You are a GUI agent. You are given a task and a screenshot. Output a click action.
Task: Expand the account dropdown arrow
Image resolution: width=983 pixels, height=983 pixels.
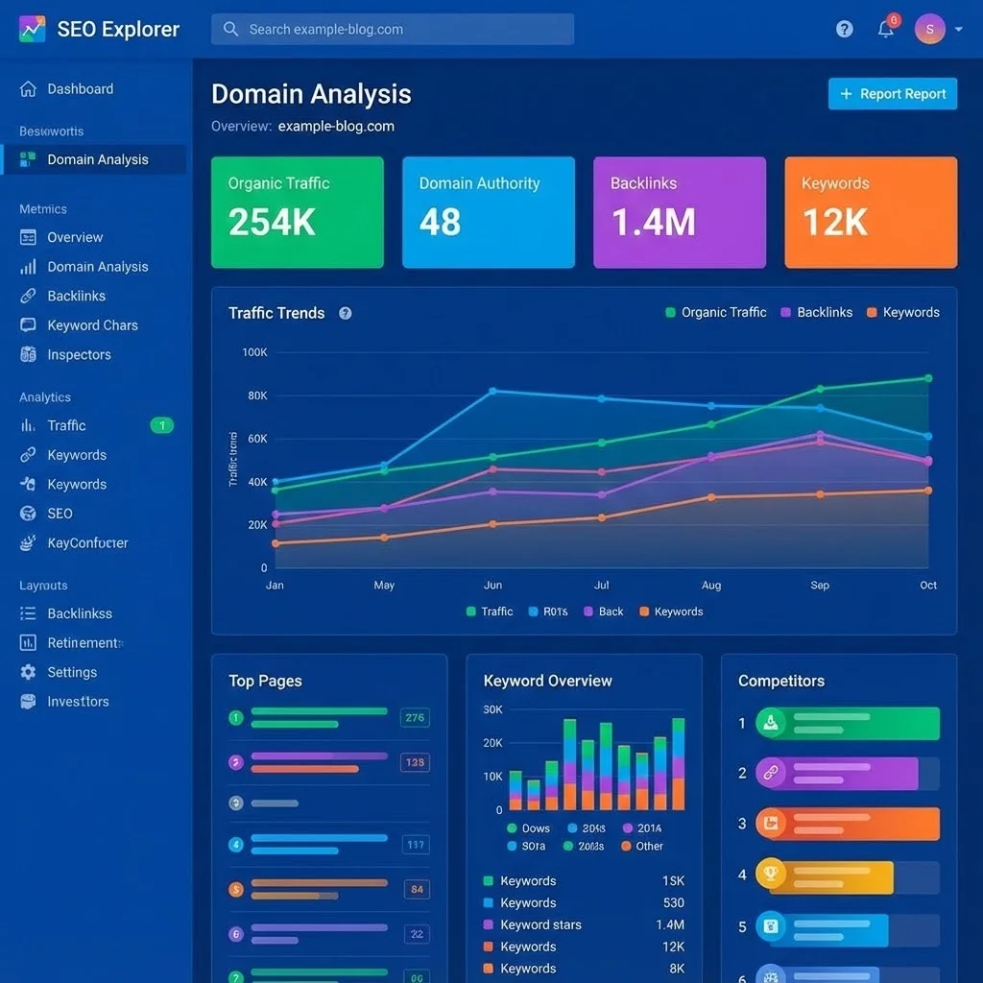958,29
